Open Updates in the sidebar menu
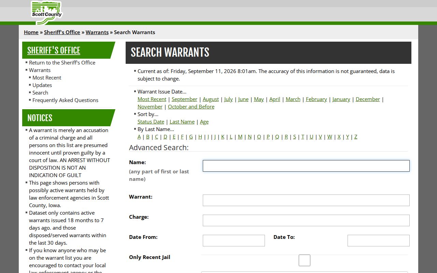437x273 pixels. click(42, 85)
